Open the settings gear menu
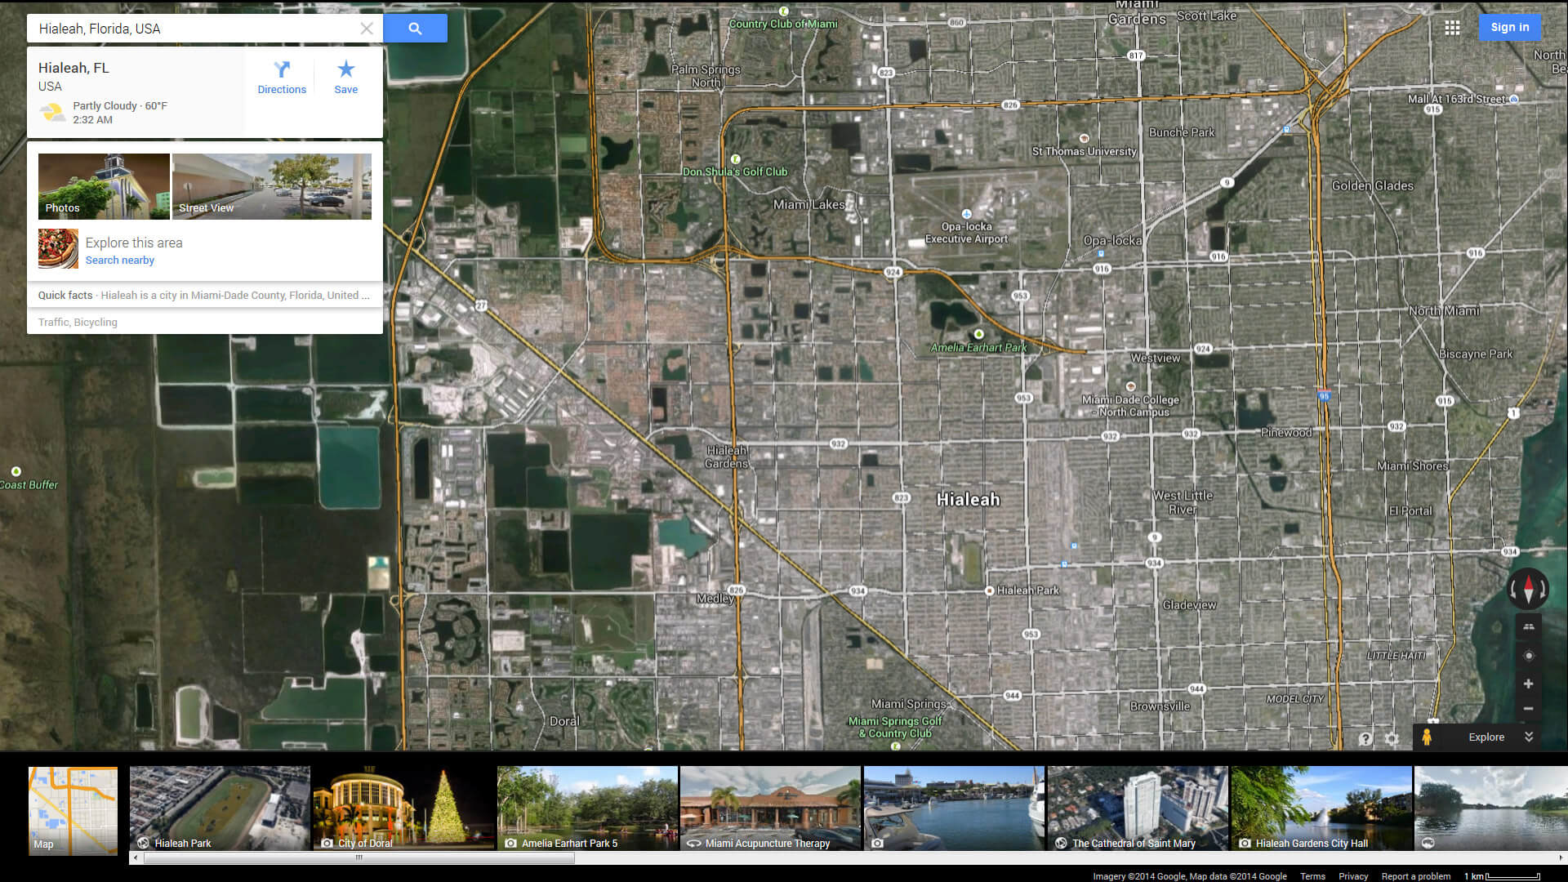The image size is (1568, 882). tap(1392, 738)
